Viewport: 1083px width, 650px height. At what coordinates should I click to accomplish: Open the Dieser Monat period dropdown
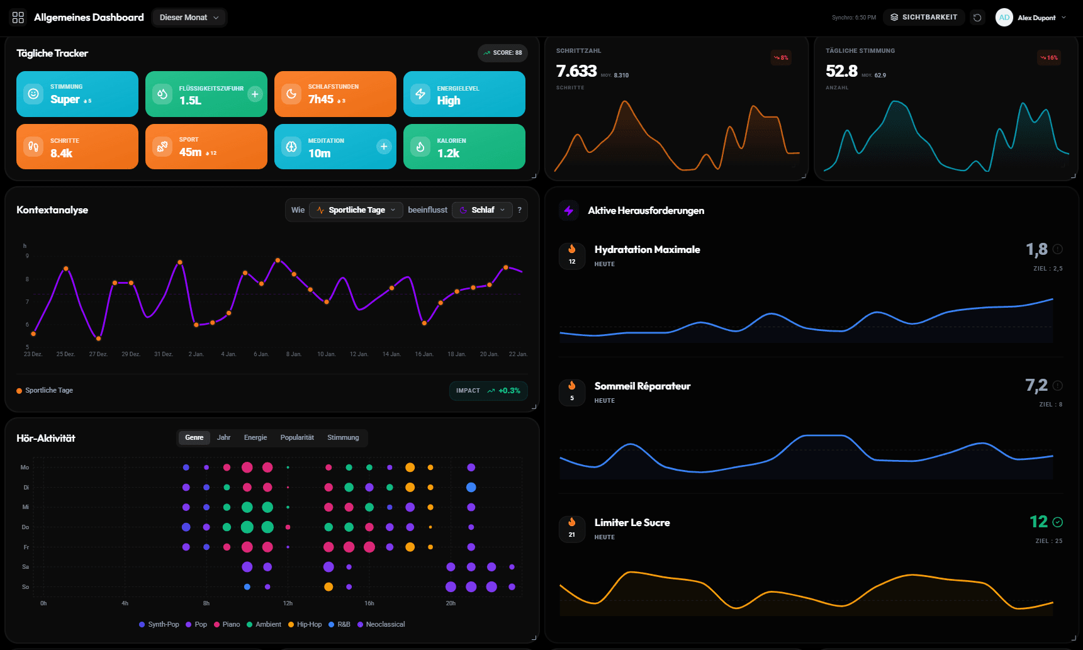click(188, 17)
